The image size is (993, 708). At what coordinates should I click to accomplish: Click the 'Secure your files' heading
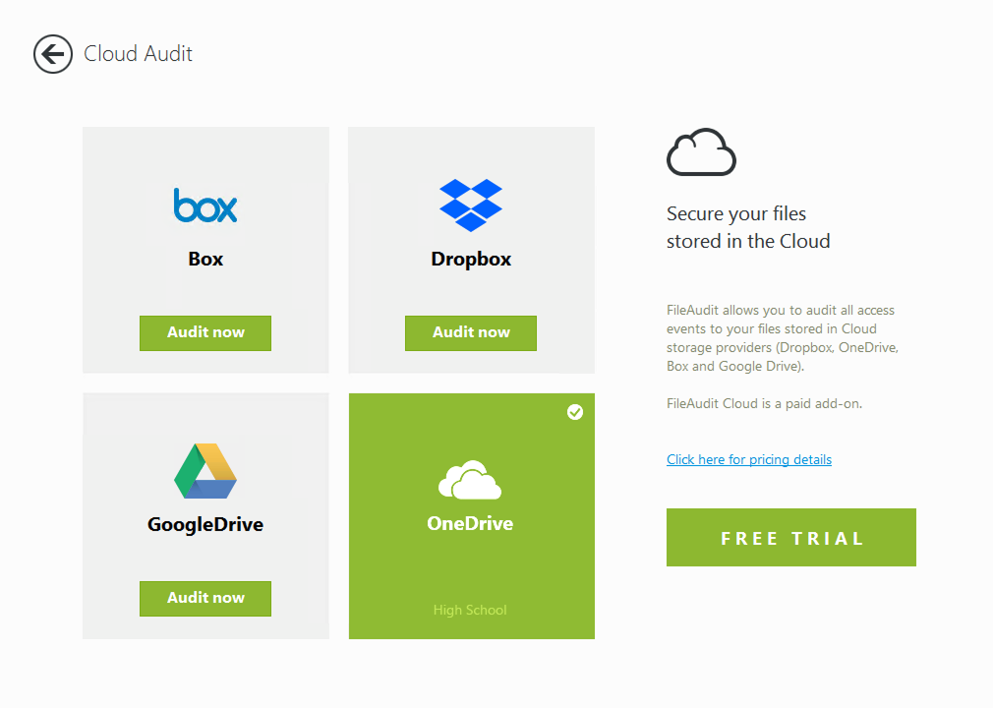pos(748,227)
